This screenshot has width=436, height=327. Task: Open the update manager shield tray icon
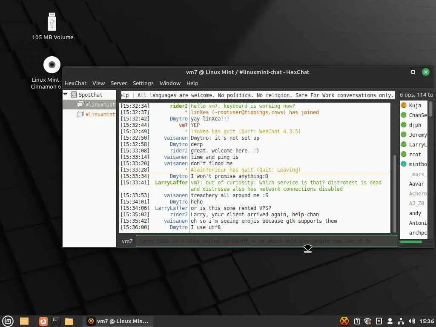click(x=367, y=321)
